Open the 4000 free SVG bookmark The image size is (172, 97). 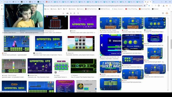click(105, 9)
